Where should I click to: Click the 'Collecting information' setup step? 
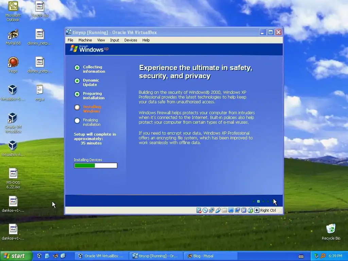click(90, 69)
